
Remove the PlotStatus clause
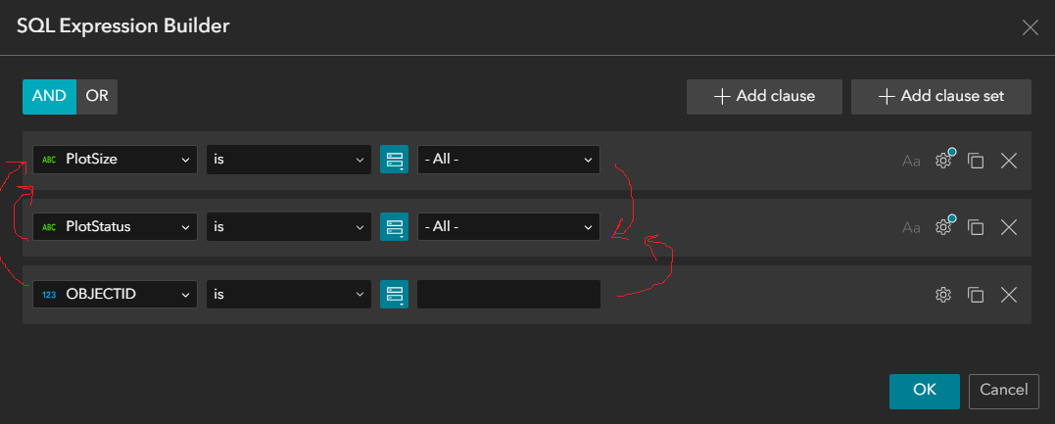click(x=1009, y=227)
